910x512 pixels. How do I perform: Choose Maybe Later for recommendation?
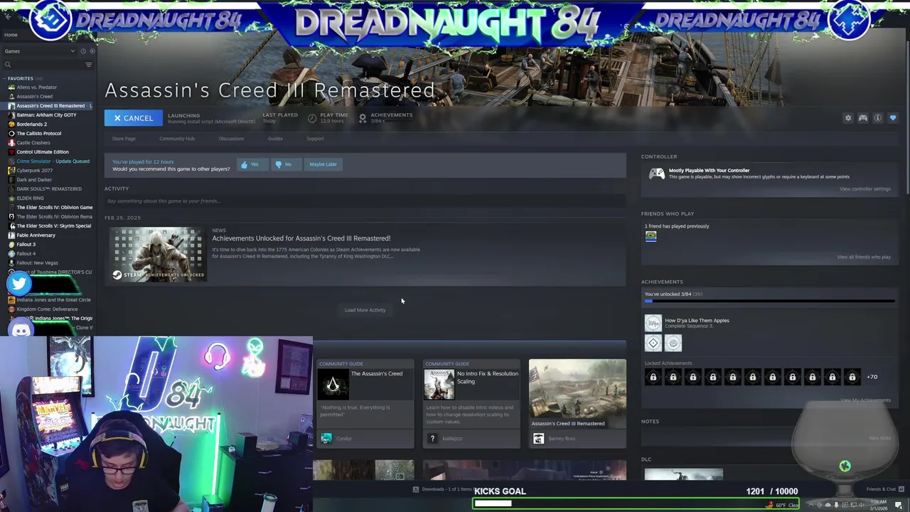pos(323,164)
